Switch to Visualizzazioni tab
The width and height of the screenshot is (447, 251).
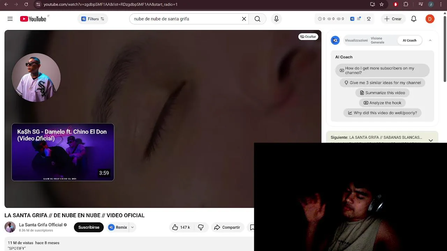coord(356,40)
